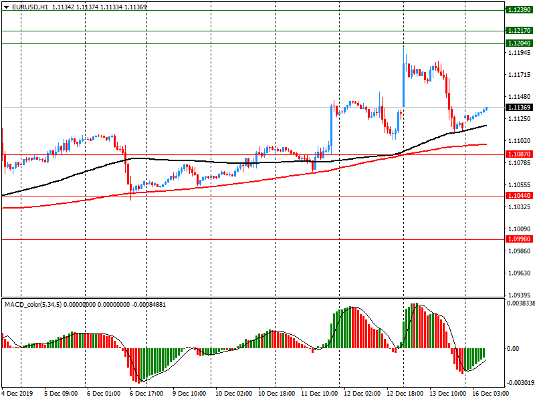
Task: Click the 1.09630 price scale value
Action: pos(520,273)
